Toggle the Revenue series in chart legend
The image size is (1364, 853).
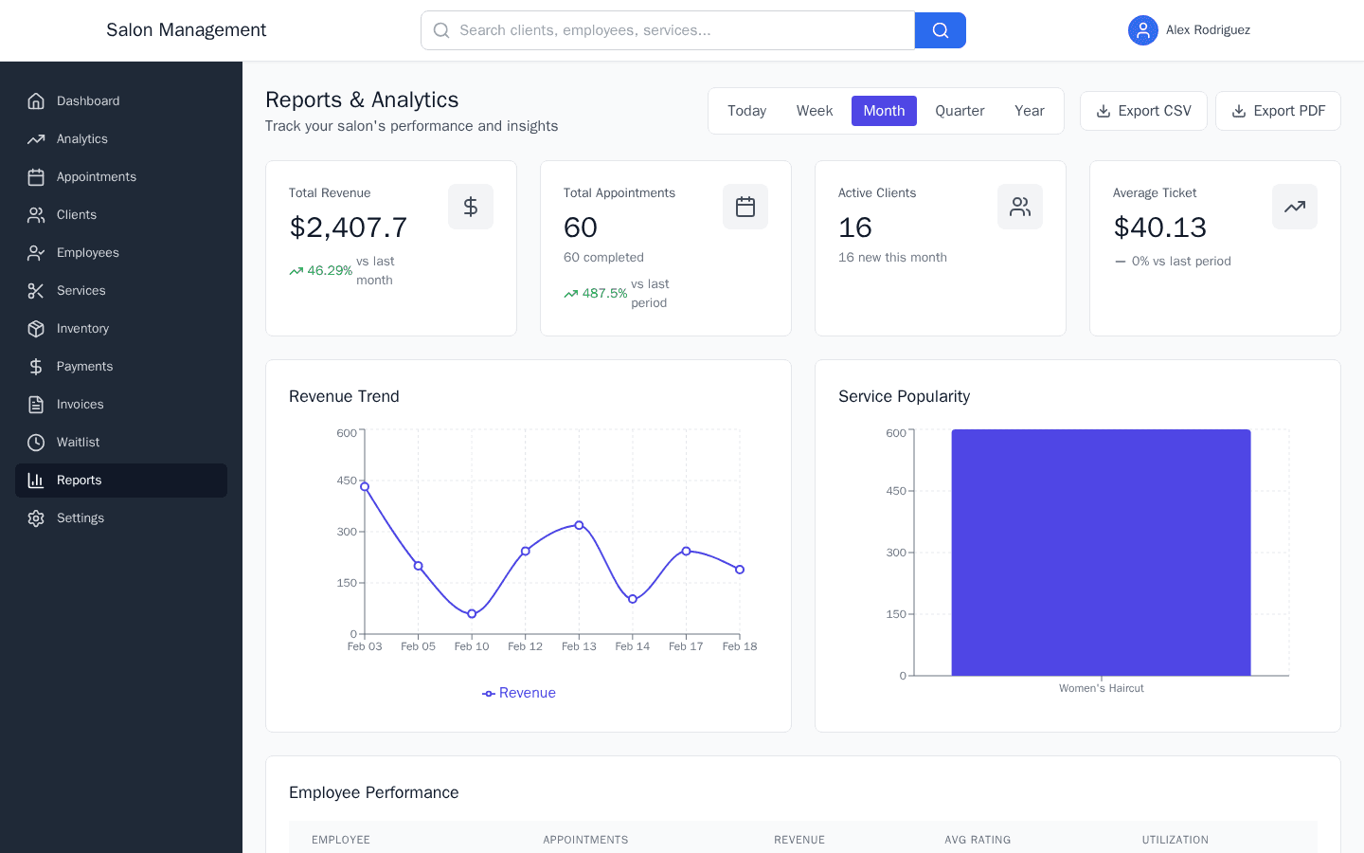[x=518, y=693]
